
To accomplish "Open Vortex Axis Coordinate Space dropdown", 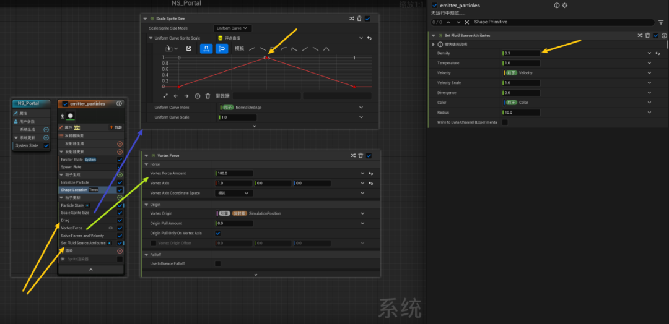I will pos(234,194).
